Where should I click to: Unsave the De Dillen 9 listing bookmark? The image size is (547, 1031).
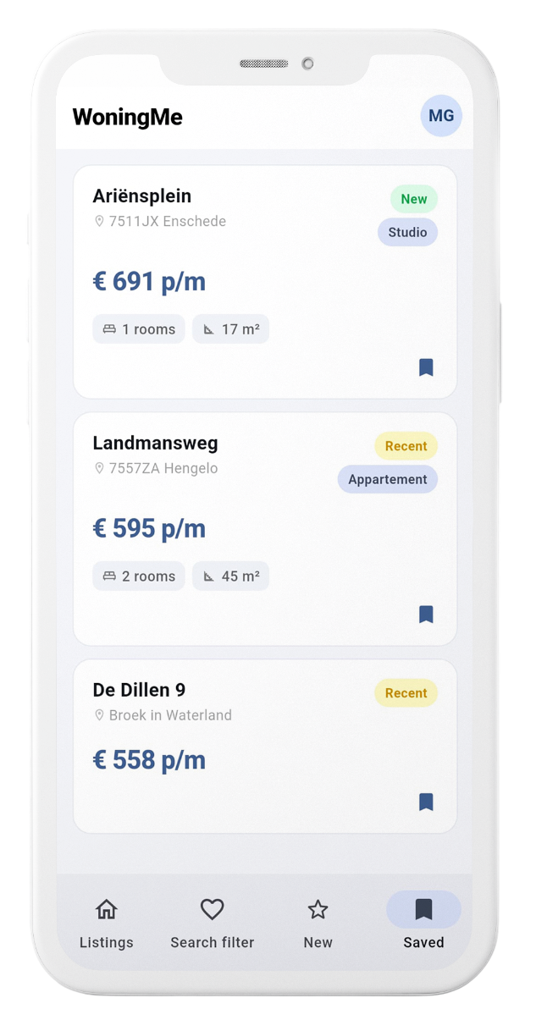tap(427, 802)
